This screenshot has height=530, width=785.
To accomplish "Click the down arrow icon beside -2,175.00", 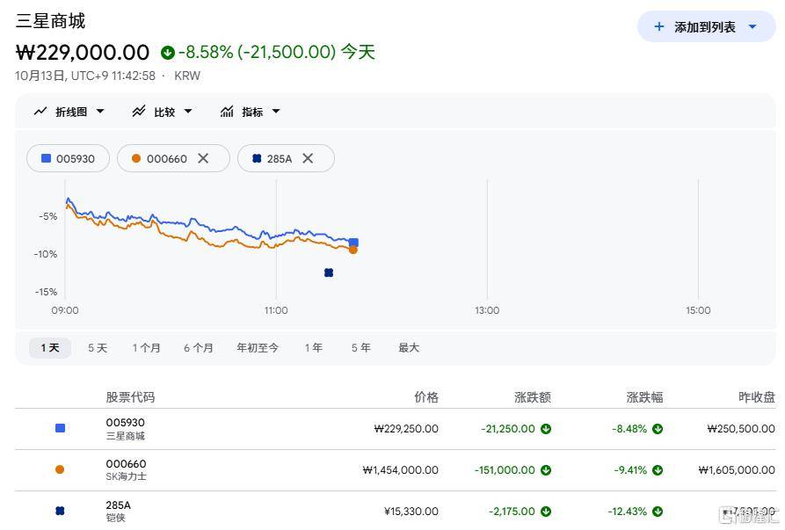I will coord(546,511).
